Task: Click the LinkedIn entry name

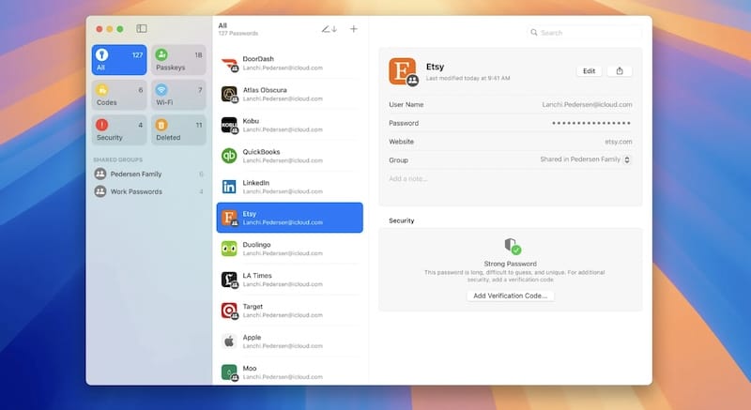Action: (x=255, y=183)
